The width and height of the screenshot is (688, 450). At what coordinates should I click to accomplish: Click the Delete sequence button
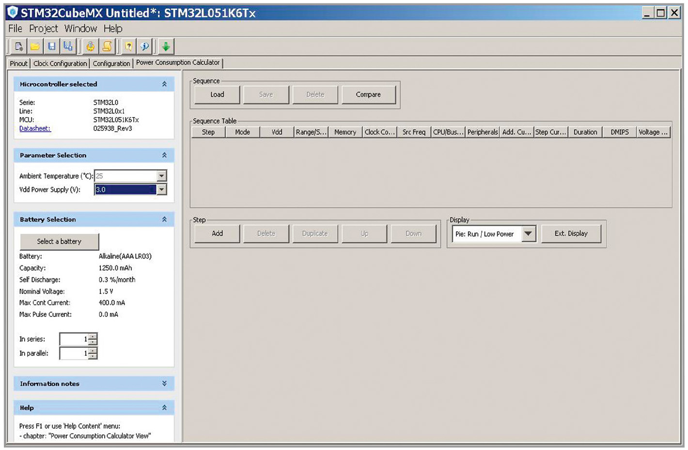[x=315, y=94]
